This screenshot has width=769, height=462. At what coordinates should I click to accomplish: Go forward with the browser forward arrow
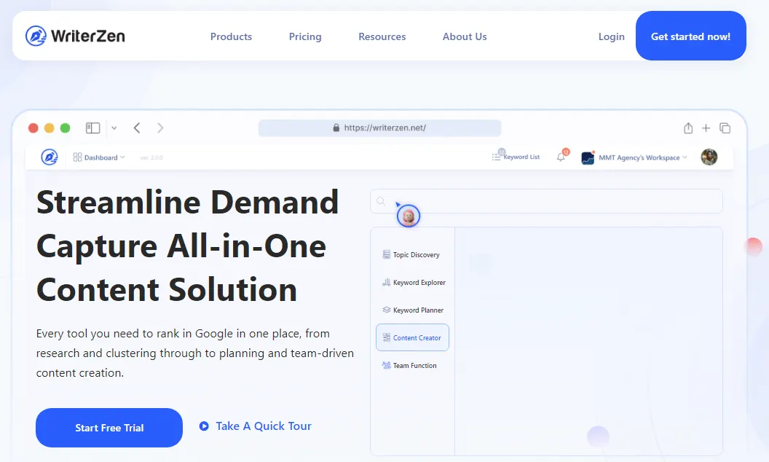(x=160, y=128)
